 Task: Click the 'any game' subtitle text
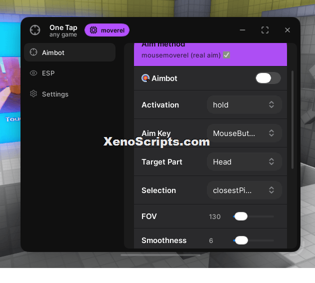click(x=63, y=34)
